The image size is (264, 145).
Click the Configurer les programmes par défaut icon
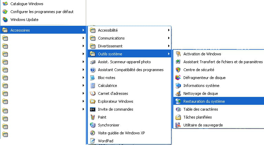click(x=5, y=12)
